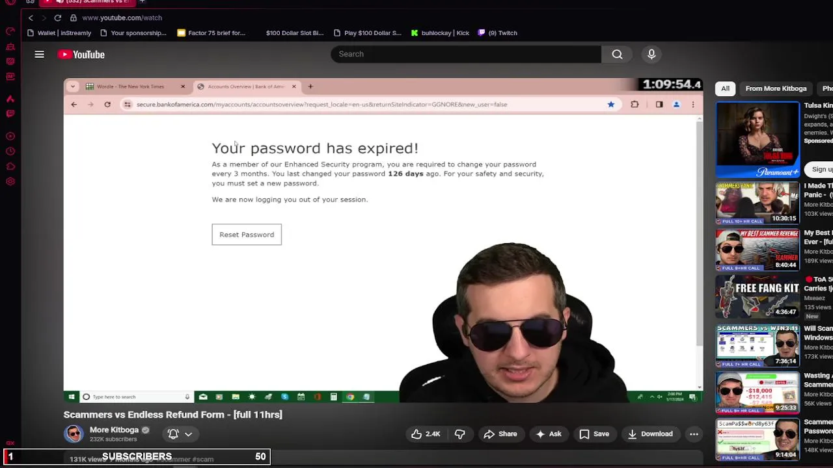Open thumbnail with 9:25:33 duration
The image size is (833, 468).
pyautogui.click(x=758, y=393)
